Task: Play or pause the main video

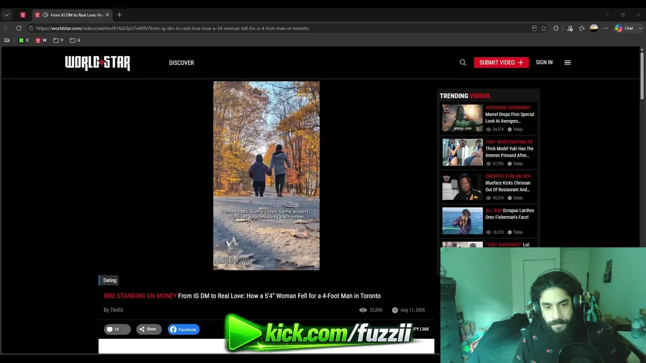Action: (x=266, y=176)
